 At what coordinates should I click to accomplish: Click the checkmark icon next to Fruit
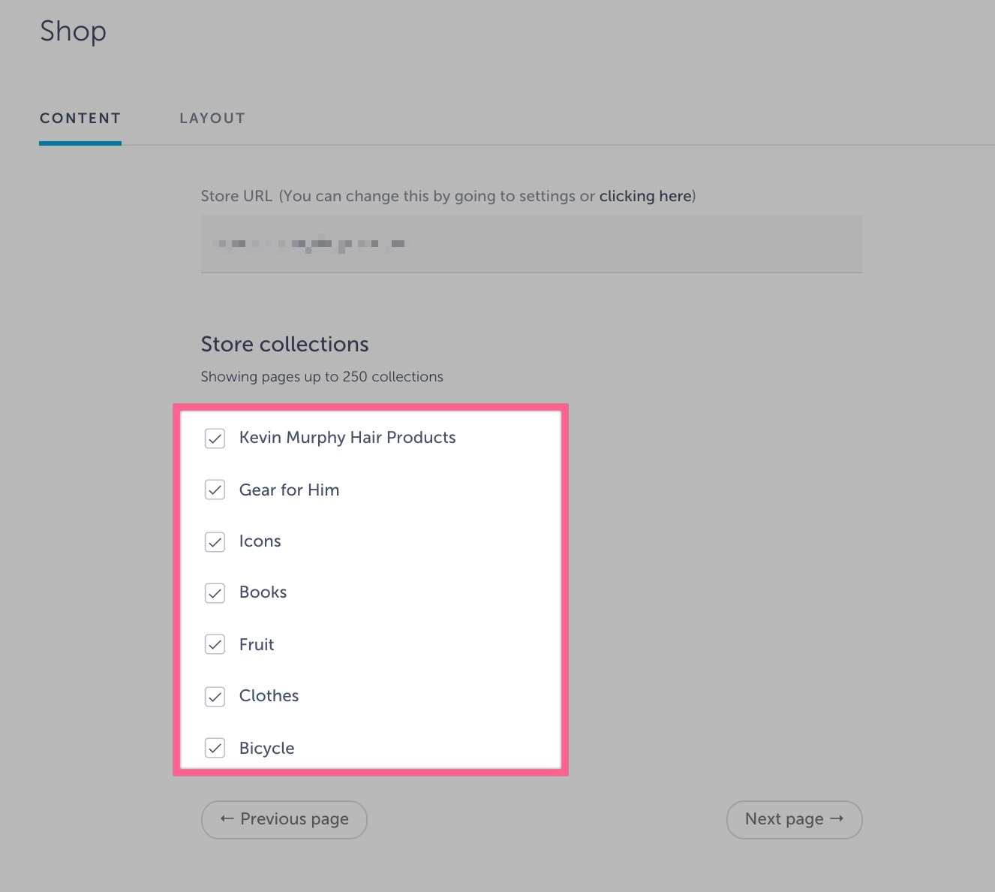tap(215, 644)
